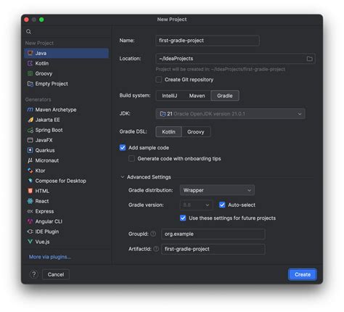Choose the Angular CLI generator icon

[30, 221]
